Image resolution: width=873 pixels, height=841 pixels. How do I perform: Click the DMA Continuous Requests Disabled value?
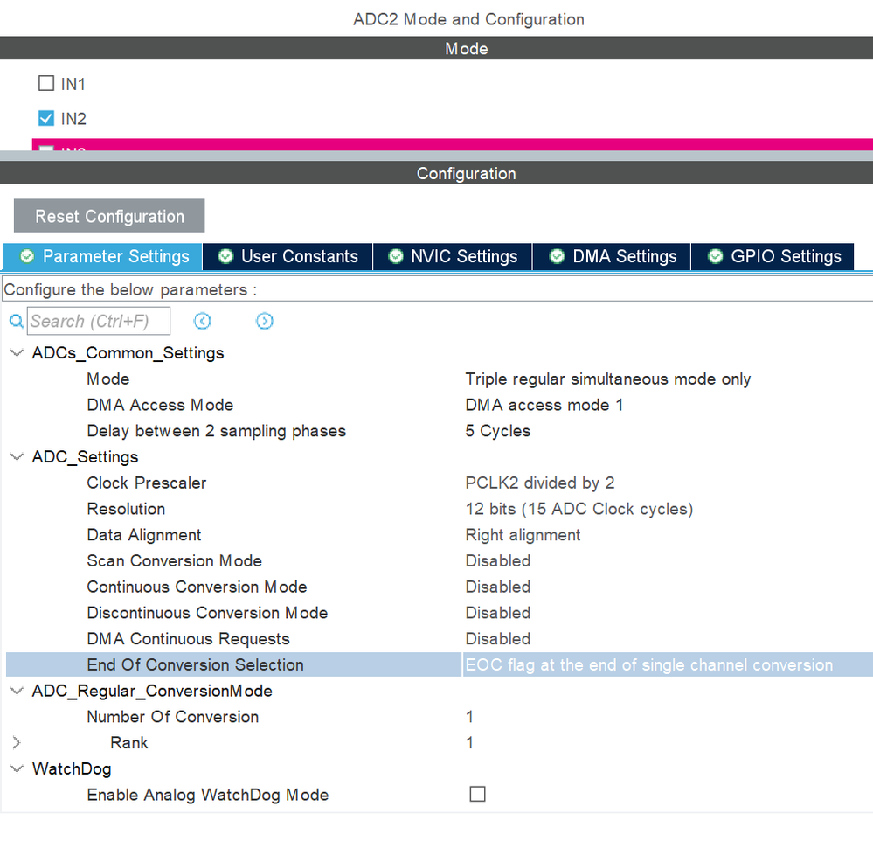point(498,639)
